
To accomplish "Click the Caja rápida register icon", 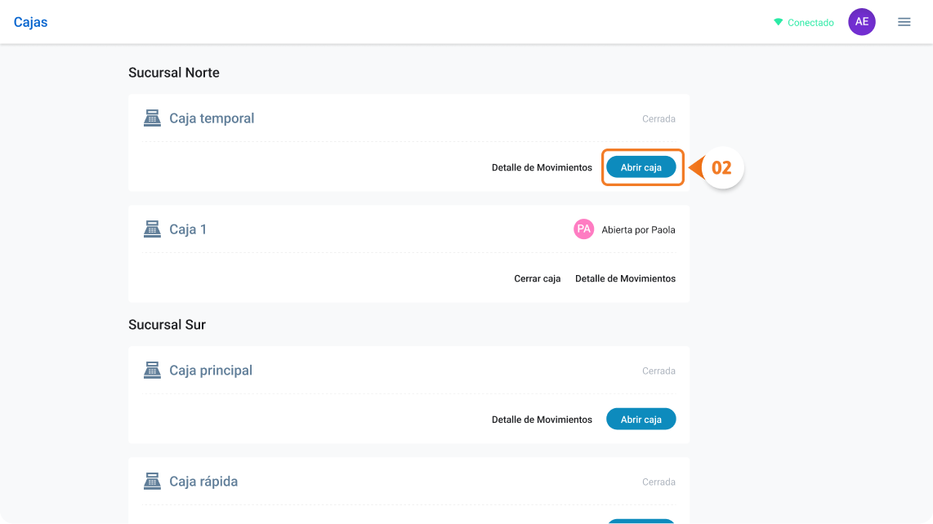I will (x=152, y=482).
